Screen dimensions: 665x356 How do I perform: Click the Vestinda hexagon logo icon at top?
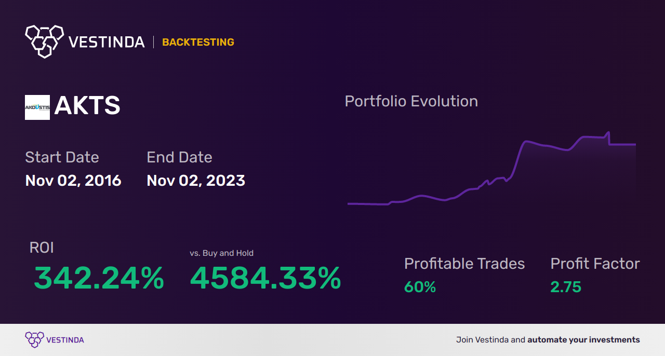click(44, 41)
